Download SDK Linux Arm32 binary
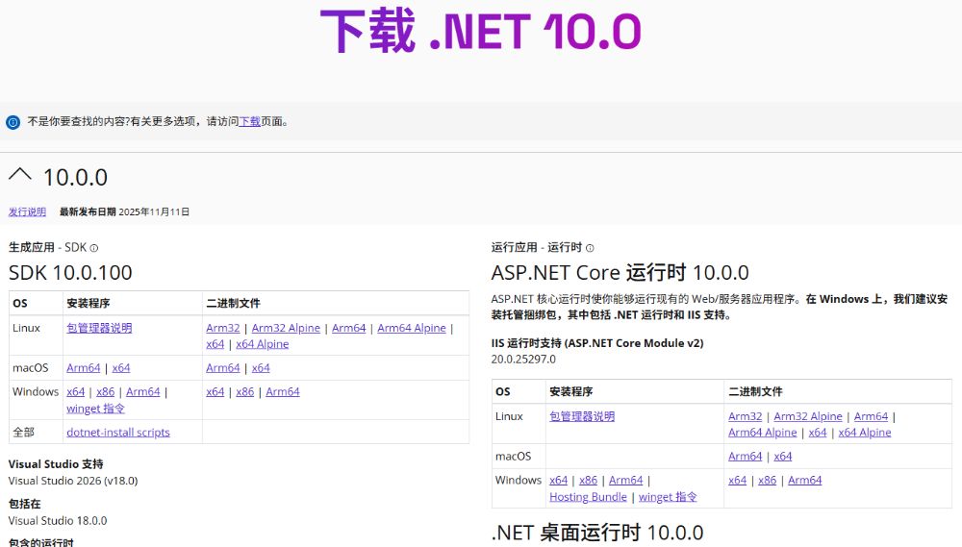 point(223,328)
